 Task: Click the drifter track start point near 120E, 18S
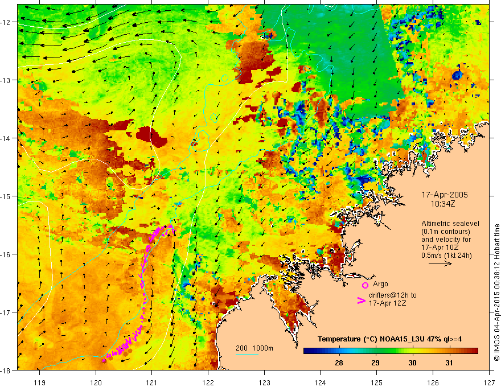click(104, 360)
